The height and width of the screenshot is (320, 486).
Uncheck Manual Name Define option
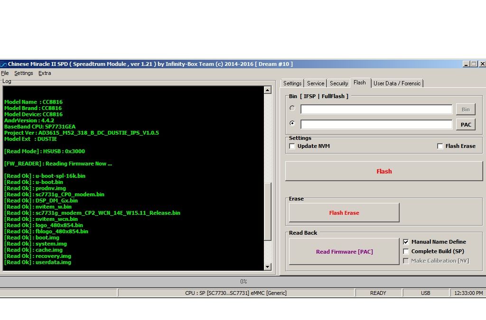[x=406, y=242]
